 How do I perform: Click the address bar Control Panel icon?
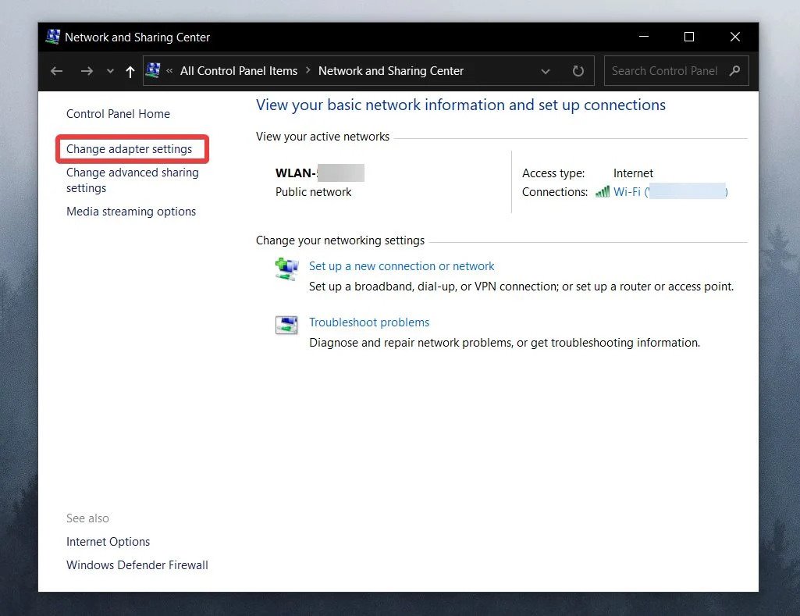[x=152, y=70]
